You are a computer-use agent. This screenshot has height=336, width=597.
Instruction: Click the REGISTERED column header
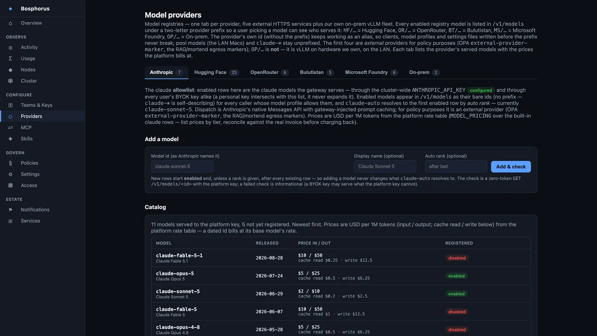tap(459, 243)
